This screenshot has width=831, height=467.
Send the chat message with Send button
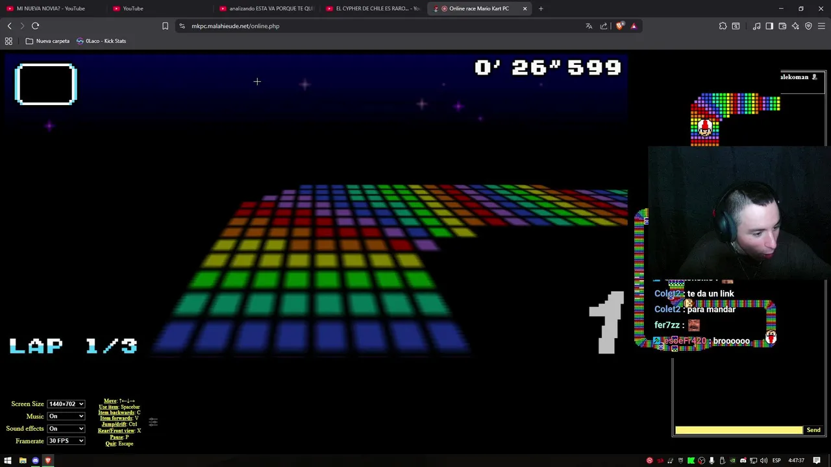(x=813, y=430)
